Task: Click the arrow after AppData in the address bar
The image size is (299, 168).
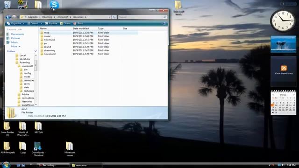Action: pyautogui.click(x=40, y=17)
